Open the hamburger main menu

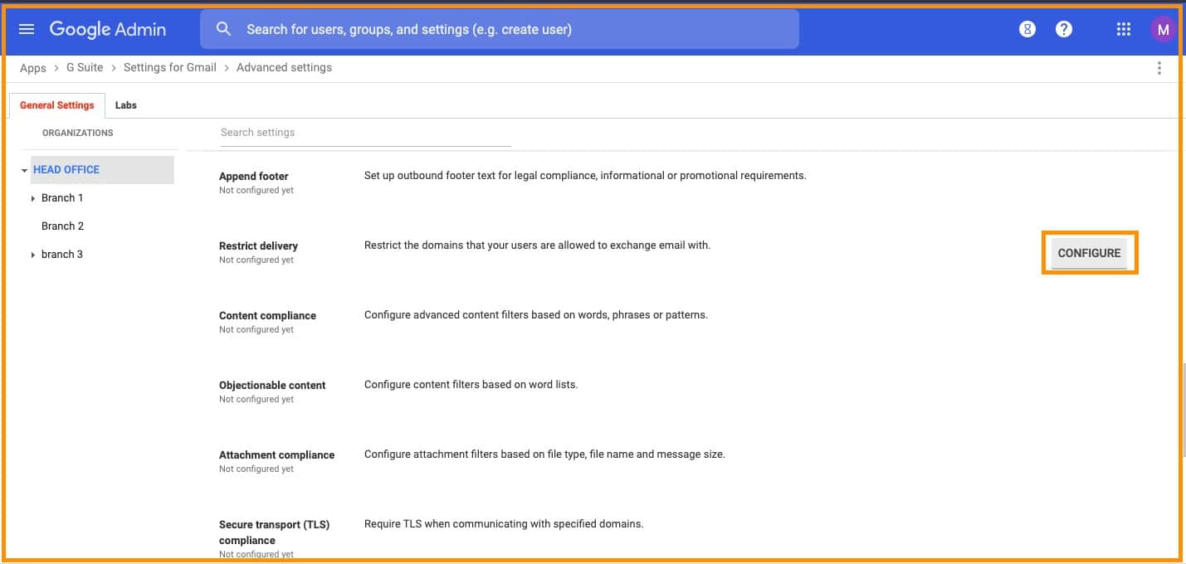click(27, 29)
